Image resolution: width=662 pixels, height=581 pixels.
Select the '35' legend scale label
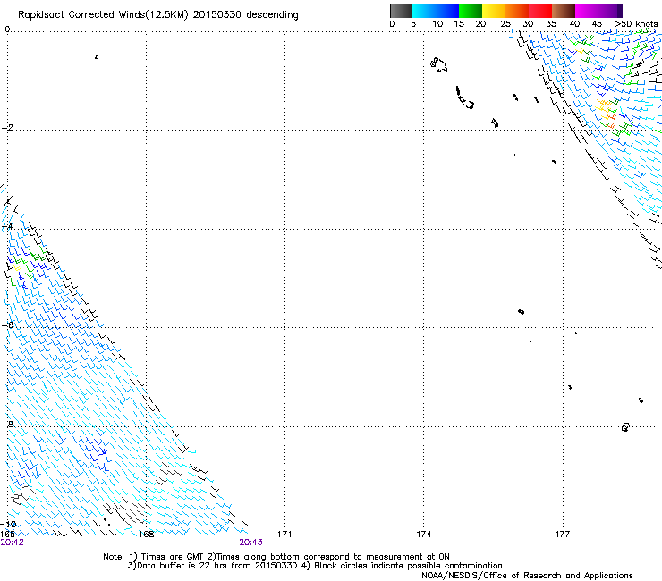tap(551, 24)
